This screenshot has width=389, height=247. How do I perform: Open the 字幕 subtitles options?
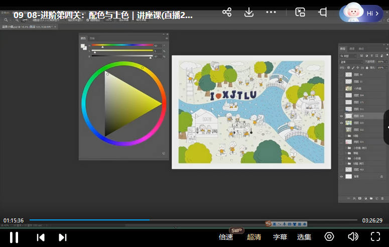pos(280,237)
